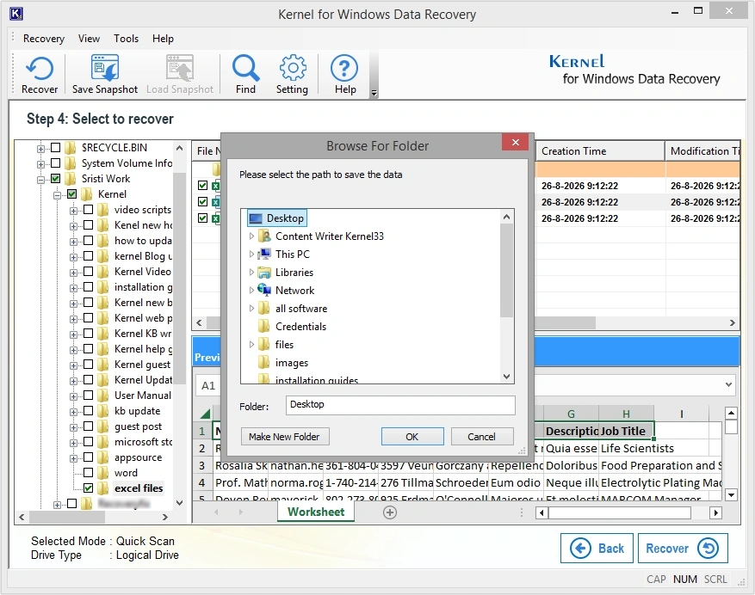Click the folder tree horizontal scrollbar thumb
Screen dimensions: 755x595
tap(67, 517)
